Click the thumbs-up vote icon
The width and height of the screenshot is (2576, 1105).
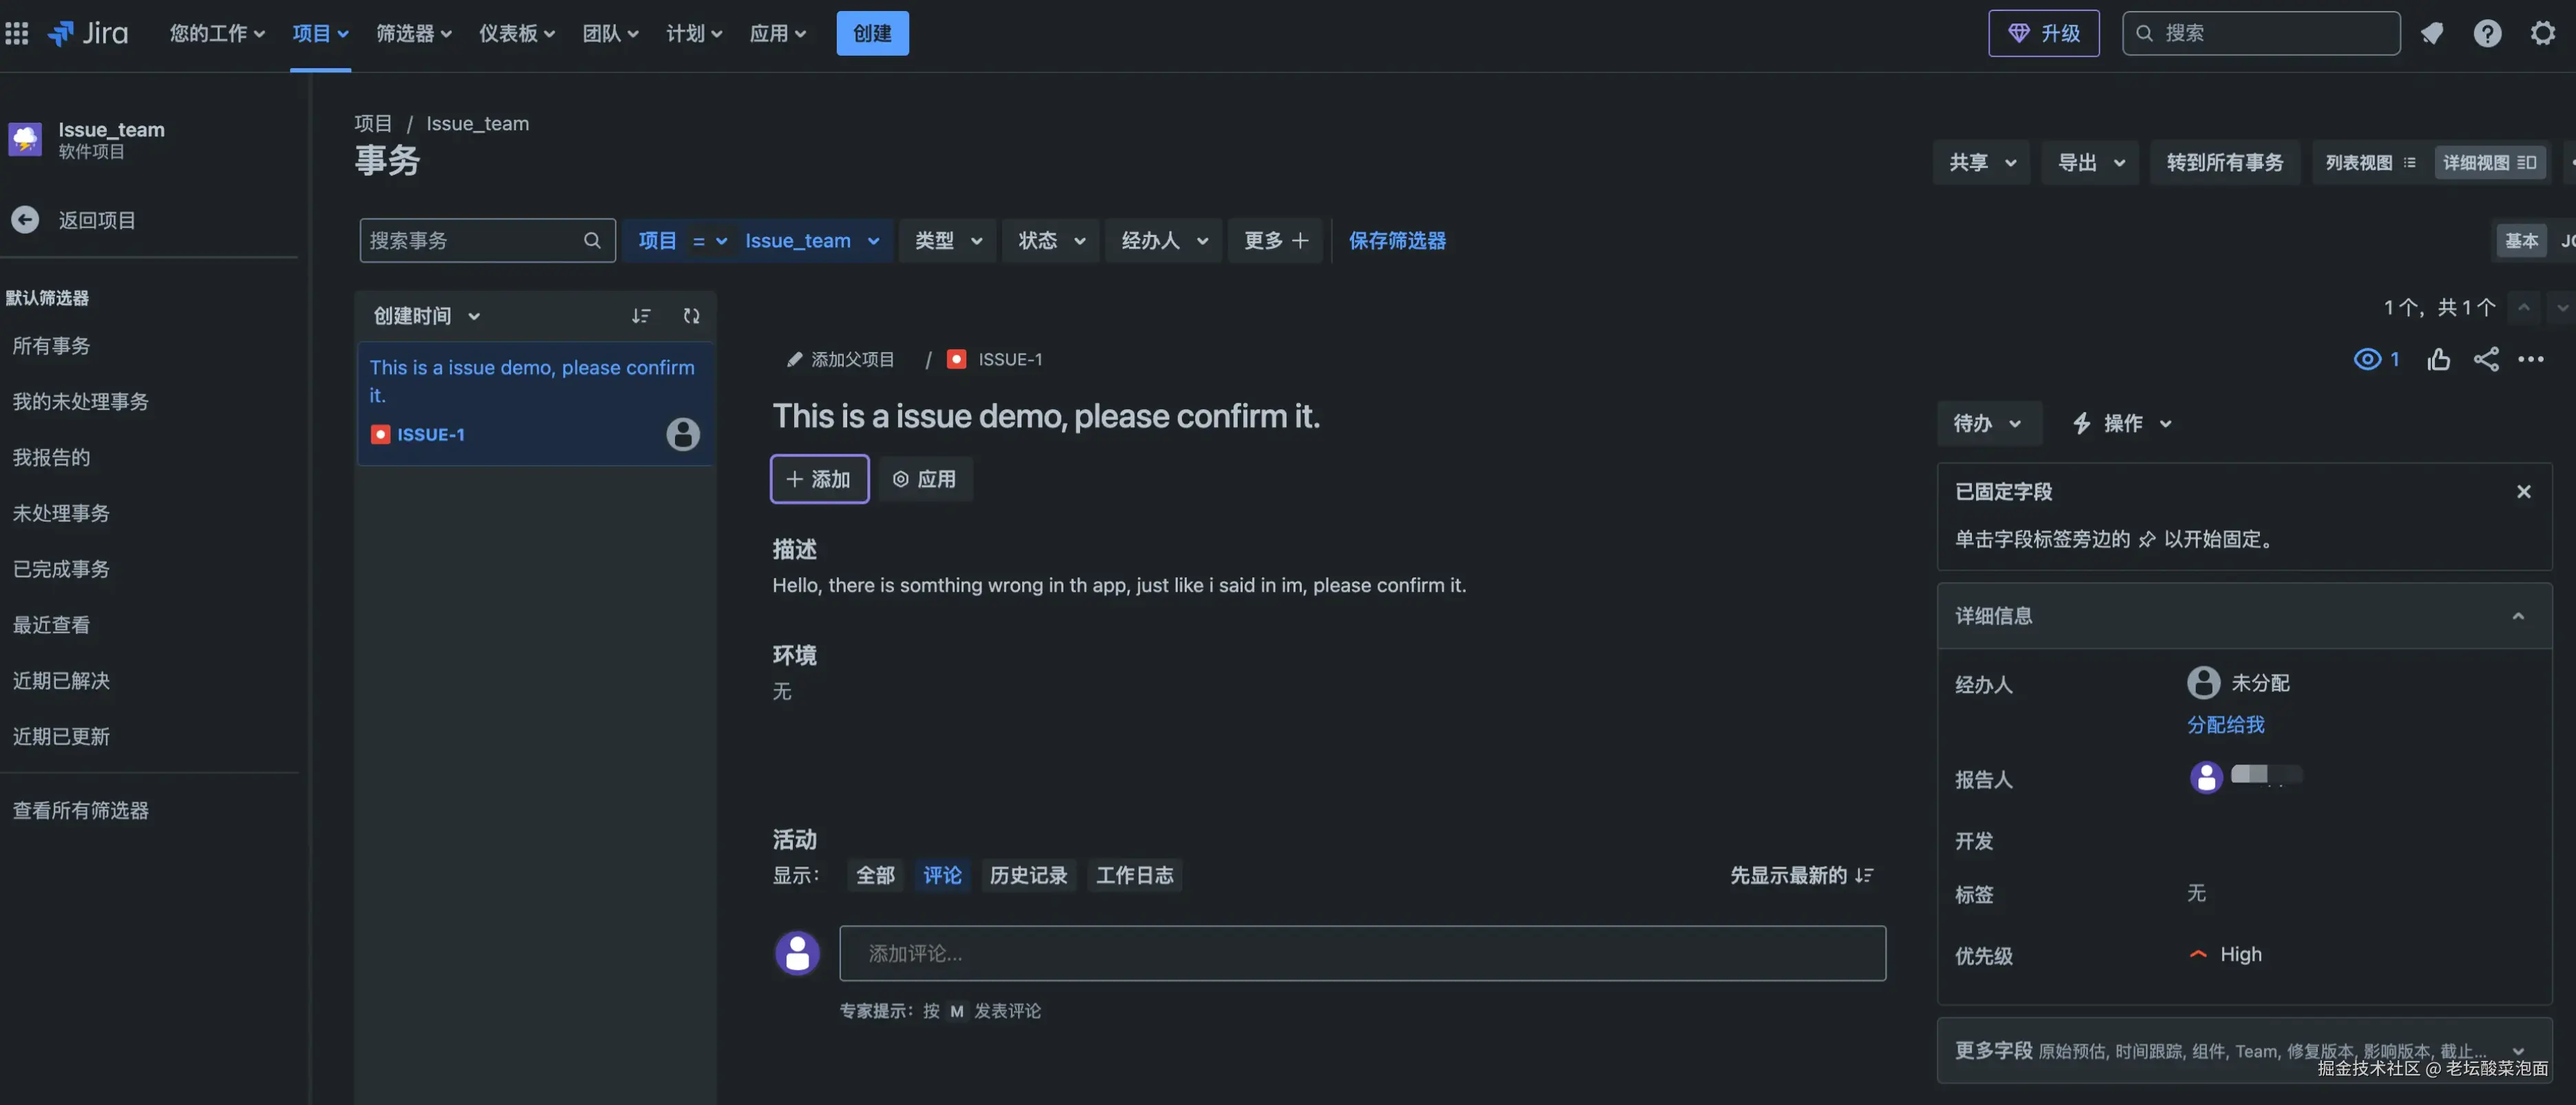click(x=2438, y=359)
